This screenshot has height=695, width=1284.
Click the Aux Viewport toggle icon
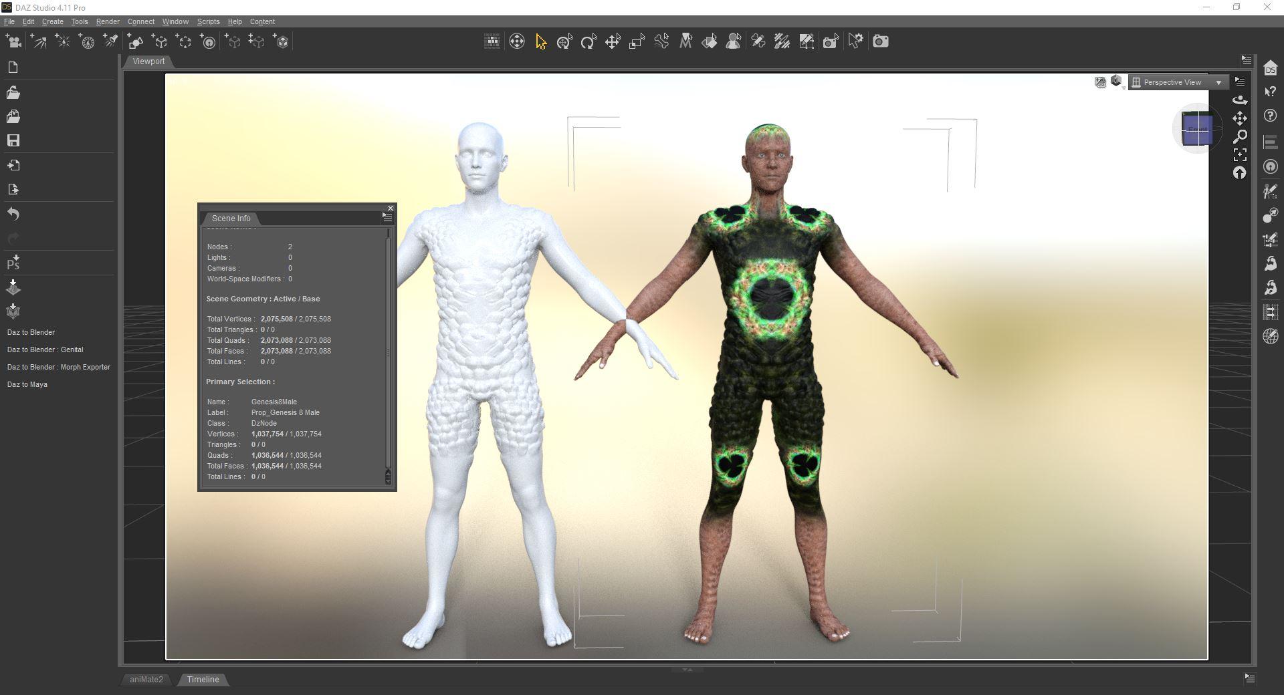pyautogui.click(x=1099, y=82)
